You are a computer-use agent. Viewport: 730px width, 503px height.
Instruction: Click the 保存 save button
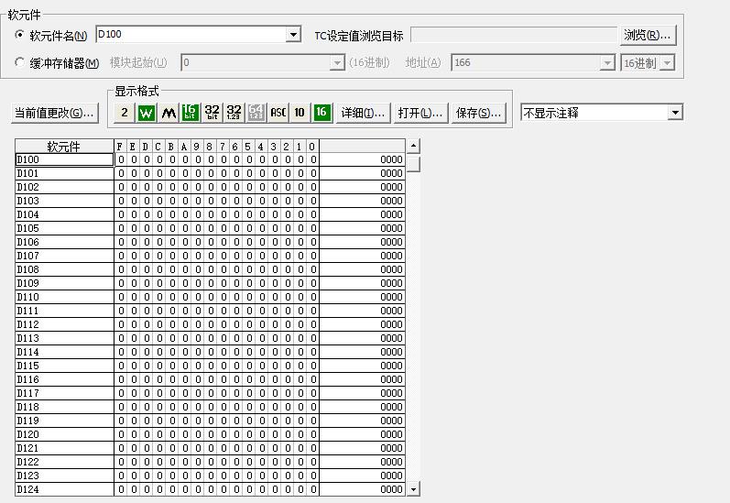(x=478, y=114)
